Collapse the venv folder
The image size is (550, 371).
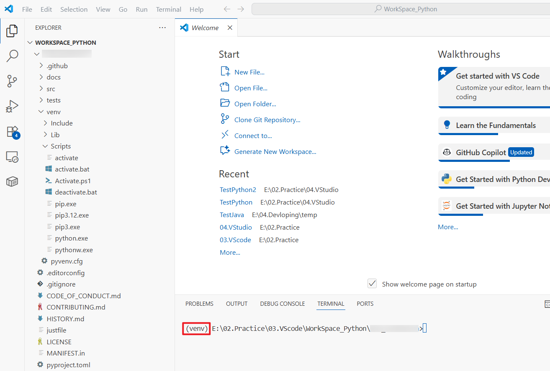pyautogui.click(x=41, y=112)
